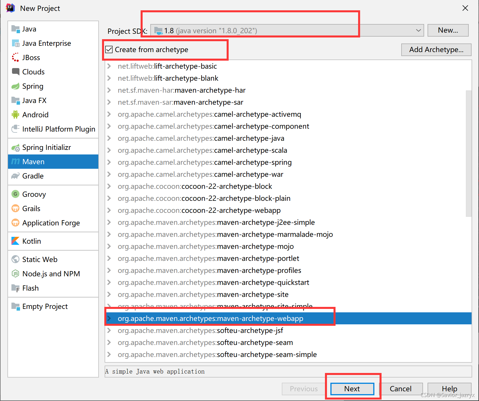
Task: Select cocoon-22-archetype-webapp archetype
Action: (288, 210)
